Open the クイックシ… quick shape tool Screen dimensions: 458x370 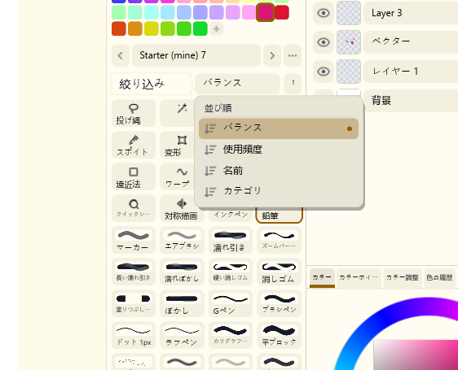[134, 208]
